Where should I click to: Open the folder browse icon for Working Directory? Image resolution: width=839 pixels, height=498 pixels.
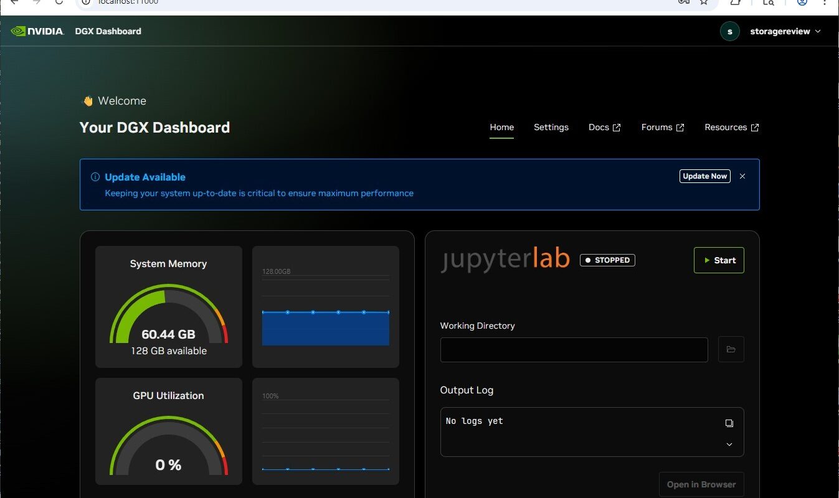pos(731,350)
